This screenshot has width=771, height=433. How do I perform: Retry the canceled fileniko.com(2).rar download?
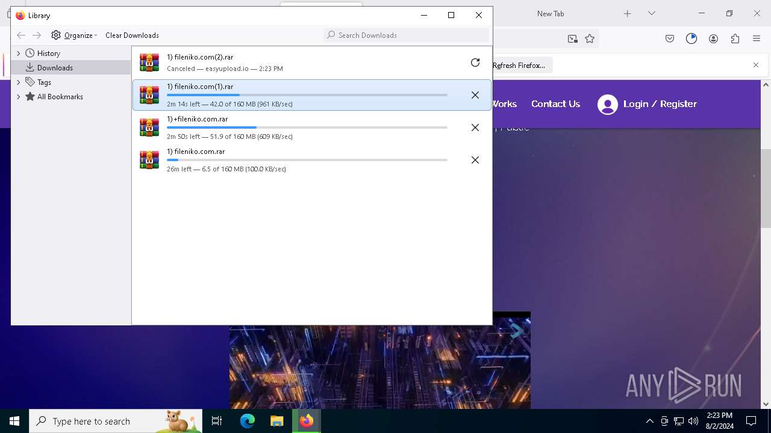(475, 63)
